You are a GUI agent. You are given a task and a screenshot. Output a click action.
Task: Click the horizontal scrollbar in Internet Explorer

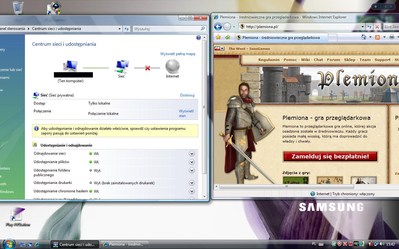pos(286,187)
